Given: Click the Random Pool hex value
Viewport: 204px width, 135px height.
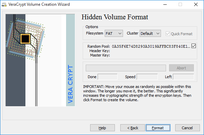Looking at the screenshot, I should pyautogui.click(x=151, y=46).
